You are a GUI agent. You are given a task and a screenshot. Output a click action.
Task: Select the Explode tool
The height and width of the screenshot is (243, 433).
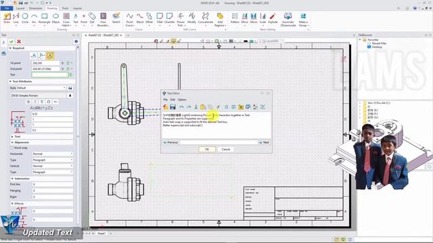(273, 18)
